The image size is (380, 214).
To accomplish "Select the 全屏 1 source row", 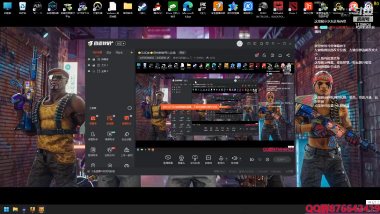I will coord(110,71).
